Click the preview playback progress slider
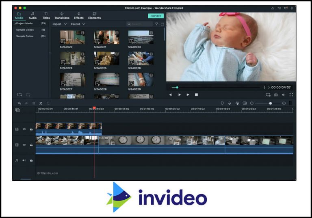Image resolution: width=312 pixels, height=218 pixels. (x=215, y=88)
